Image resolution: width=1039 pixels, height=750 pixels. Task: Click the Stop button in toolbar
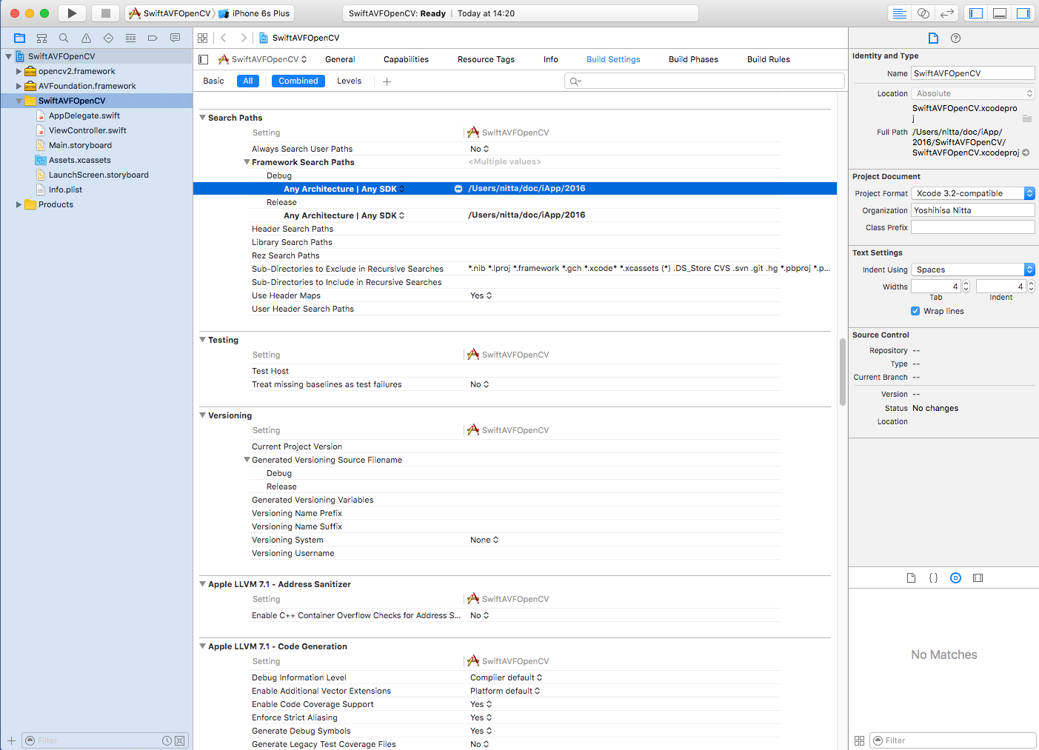coord(105,13)
